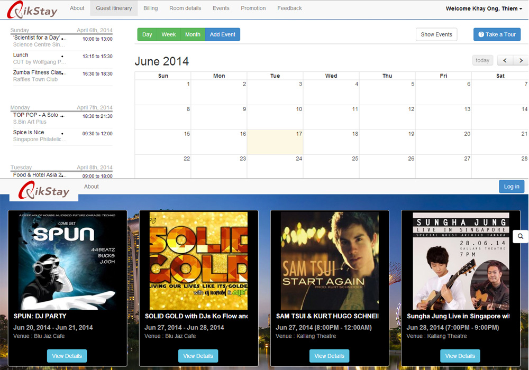Viewport: 529px width, 370px height.
Task: Open the About menu in top navbar
Action: pos(77,8)
